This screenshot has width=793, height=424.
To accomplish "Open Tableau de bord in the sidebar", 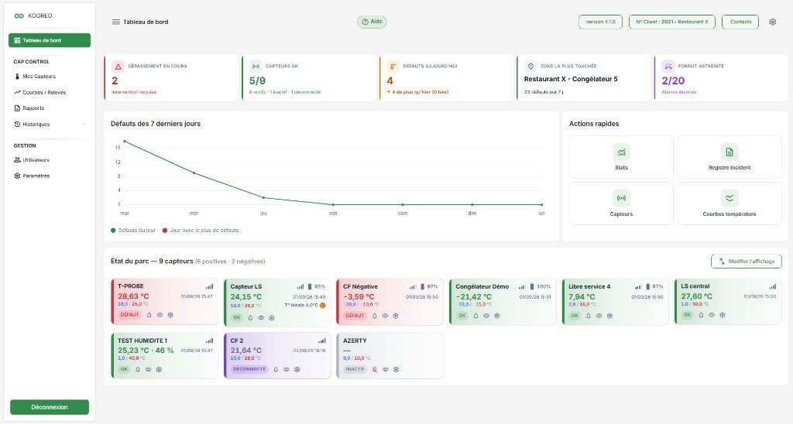I will [x=50, y=40].
